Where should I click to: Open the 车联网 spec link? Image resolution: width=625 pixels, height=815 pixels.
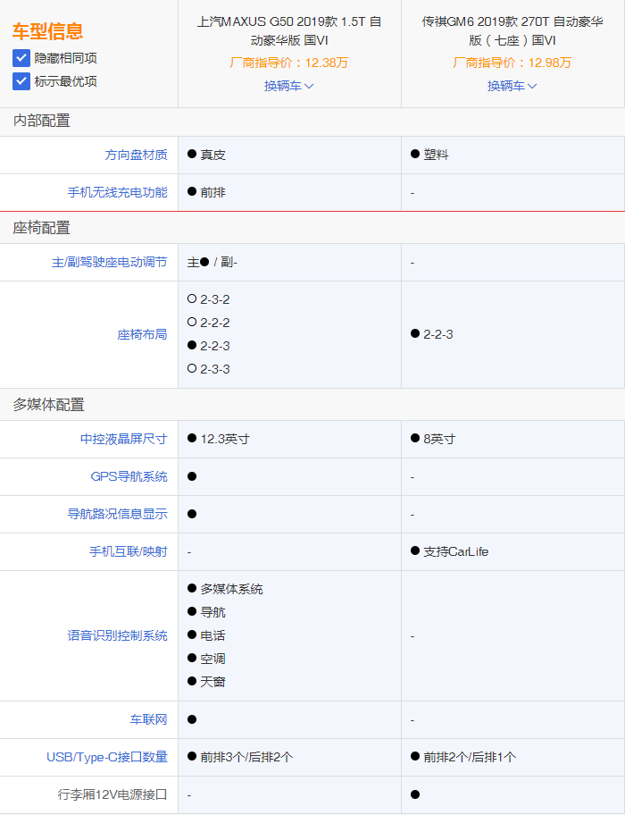point(148,720)
